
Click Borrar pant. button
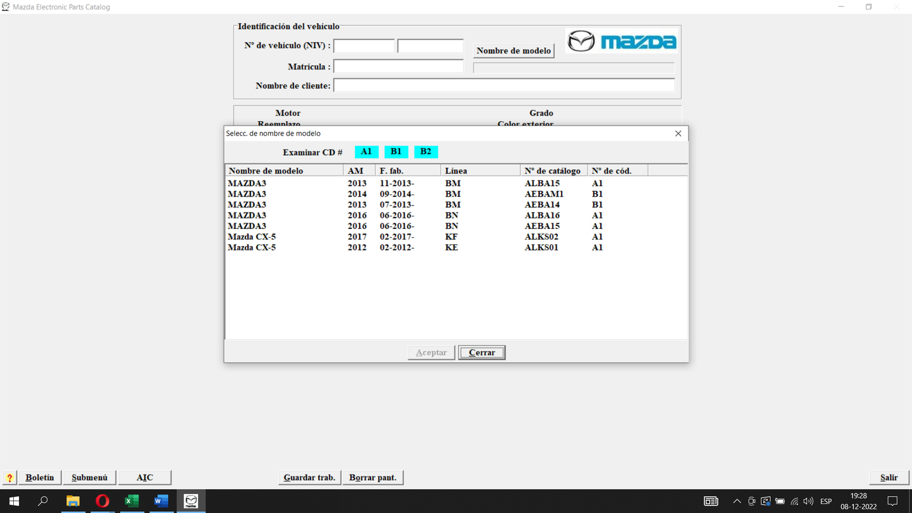[x=373, y=478]
